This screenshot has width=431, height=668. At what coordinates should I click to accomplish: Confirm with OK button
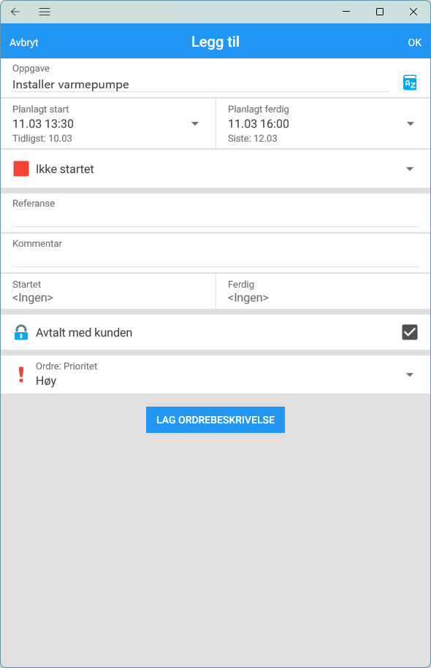414,42
